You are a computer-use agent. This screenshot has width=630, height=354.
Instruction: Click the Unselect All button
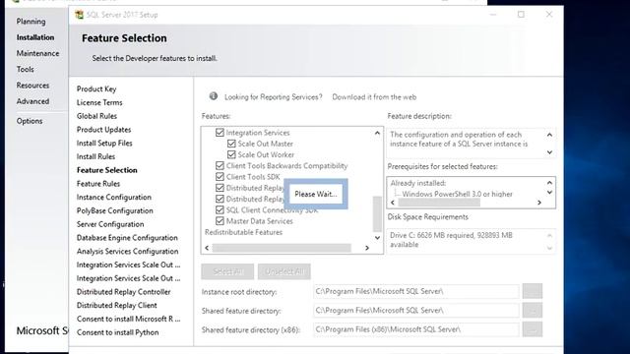pyautogui.click(x=284, y=271)
